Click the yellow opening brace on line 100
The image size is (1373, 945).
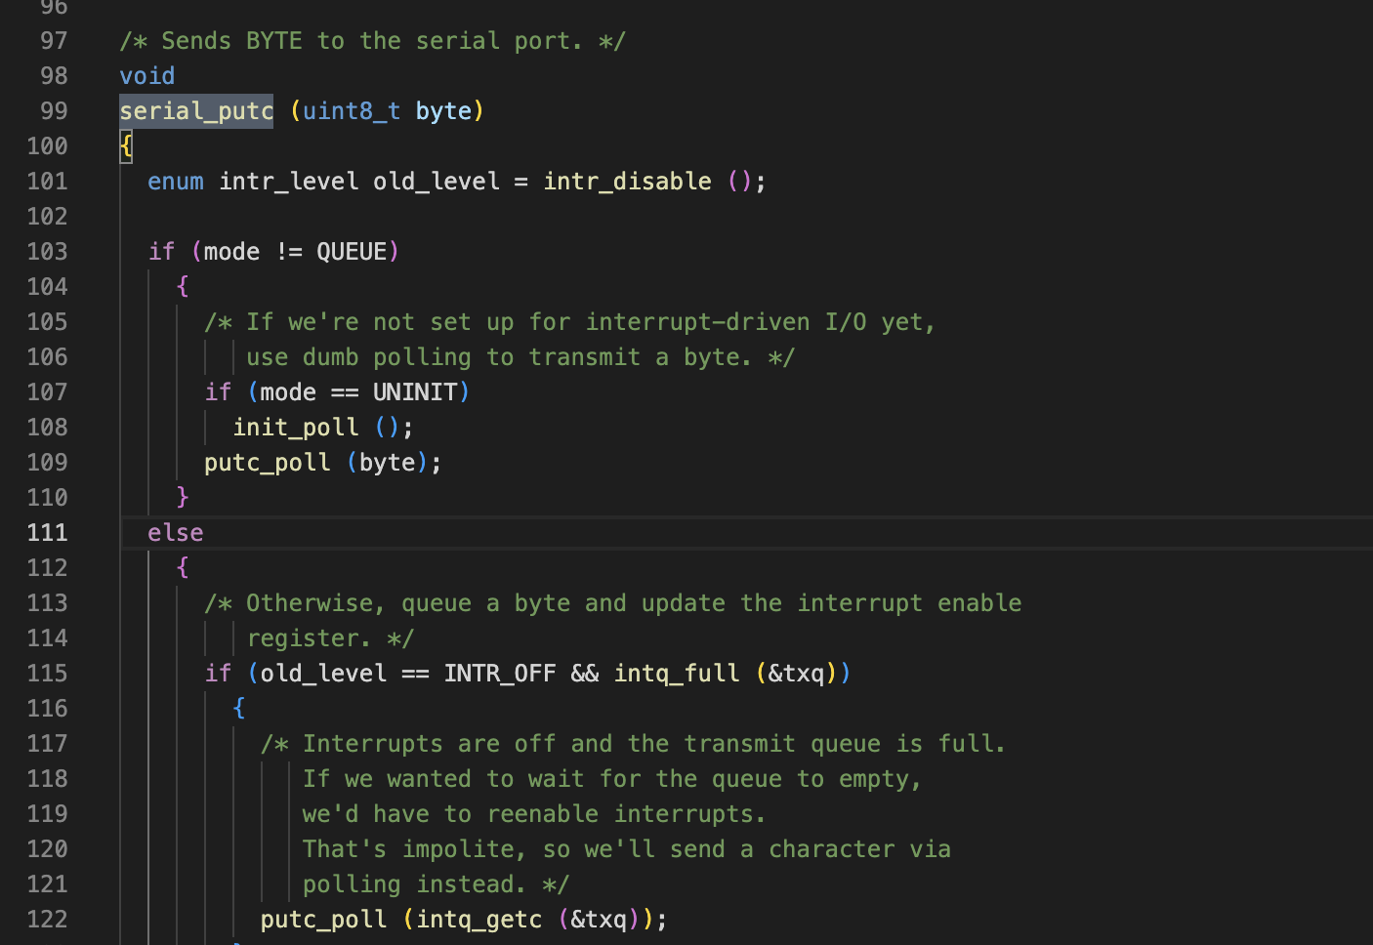pyautogui.click(x=126, y=146)
